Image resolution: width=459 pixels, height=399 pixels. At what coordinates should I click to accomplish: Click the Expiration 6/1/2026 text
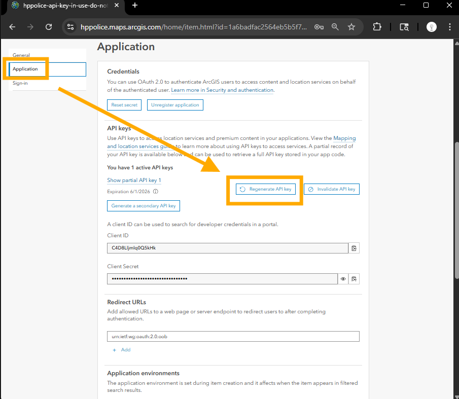tap(128, 192)
